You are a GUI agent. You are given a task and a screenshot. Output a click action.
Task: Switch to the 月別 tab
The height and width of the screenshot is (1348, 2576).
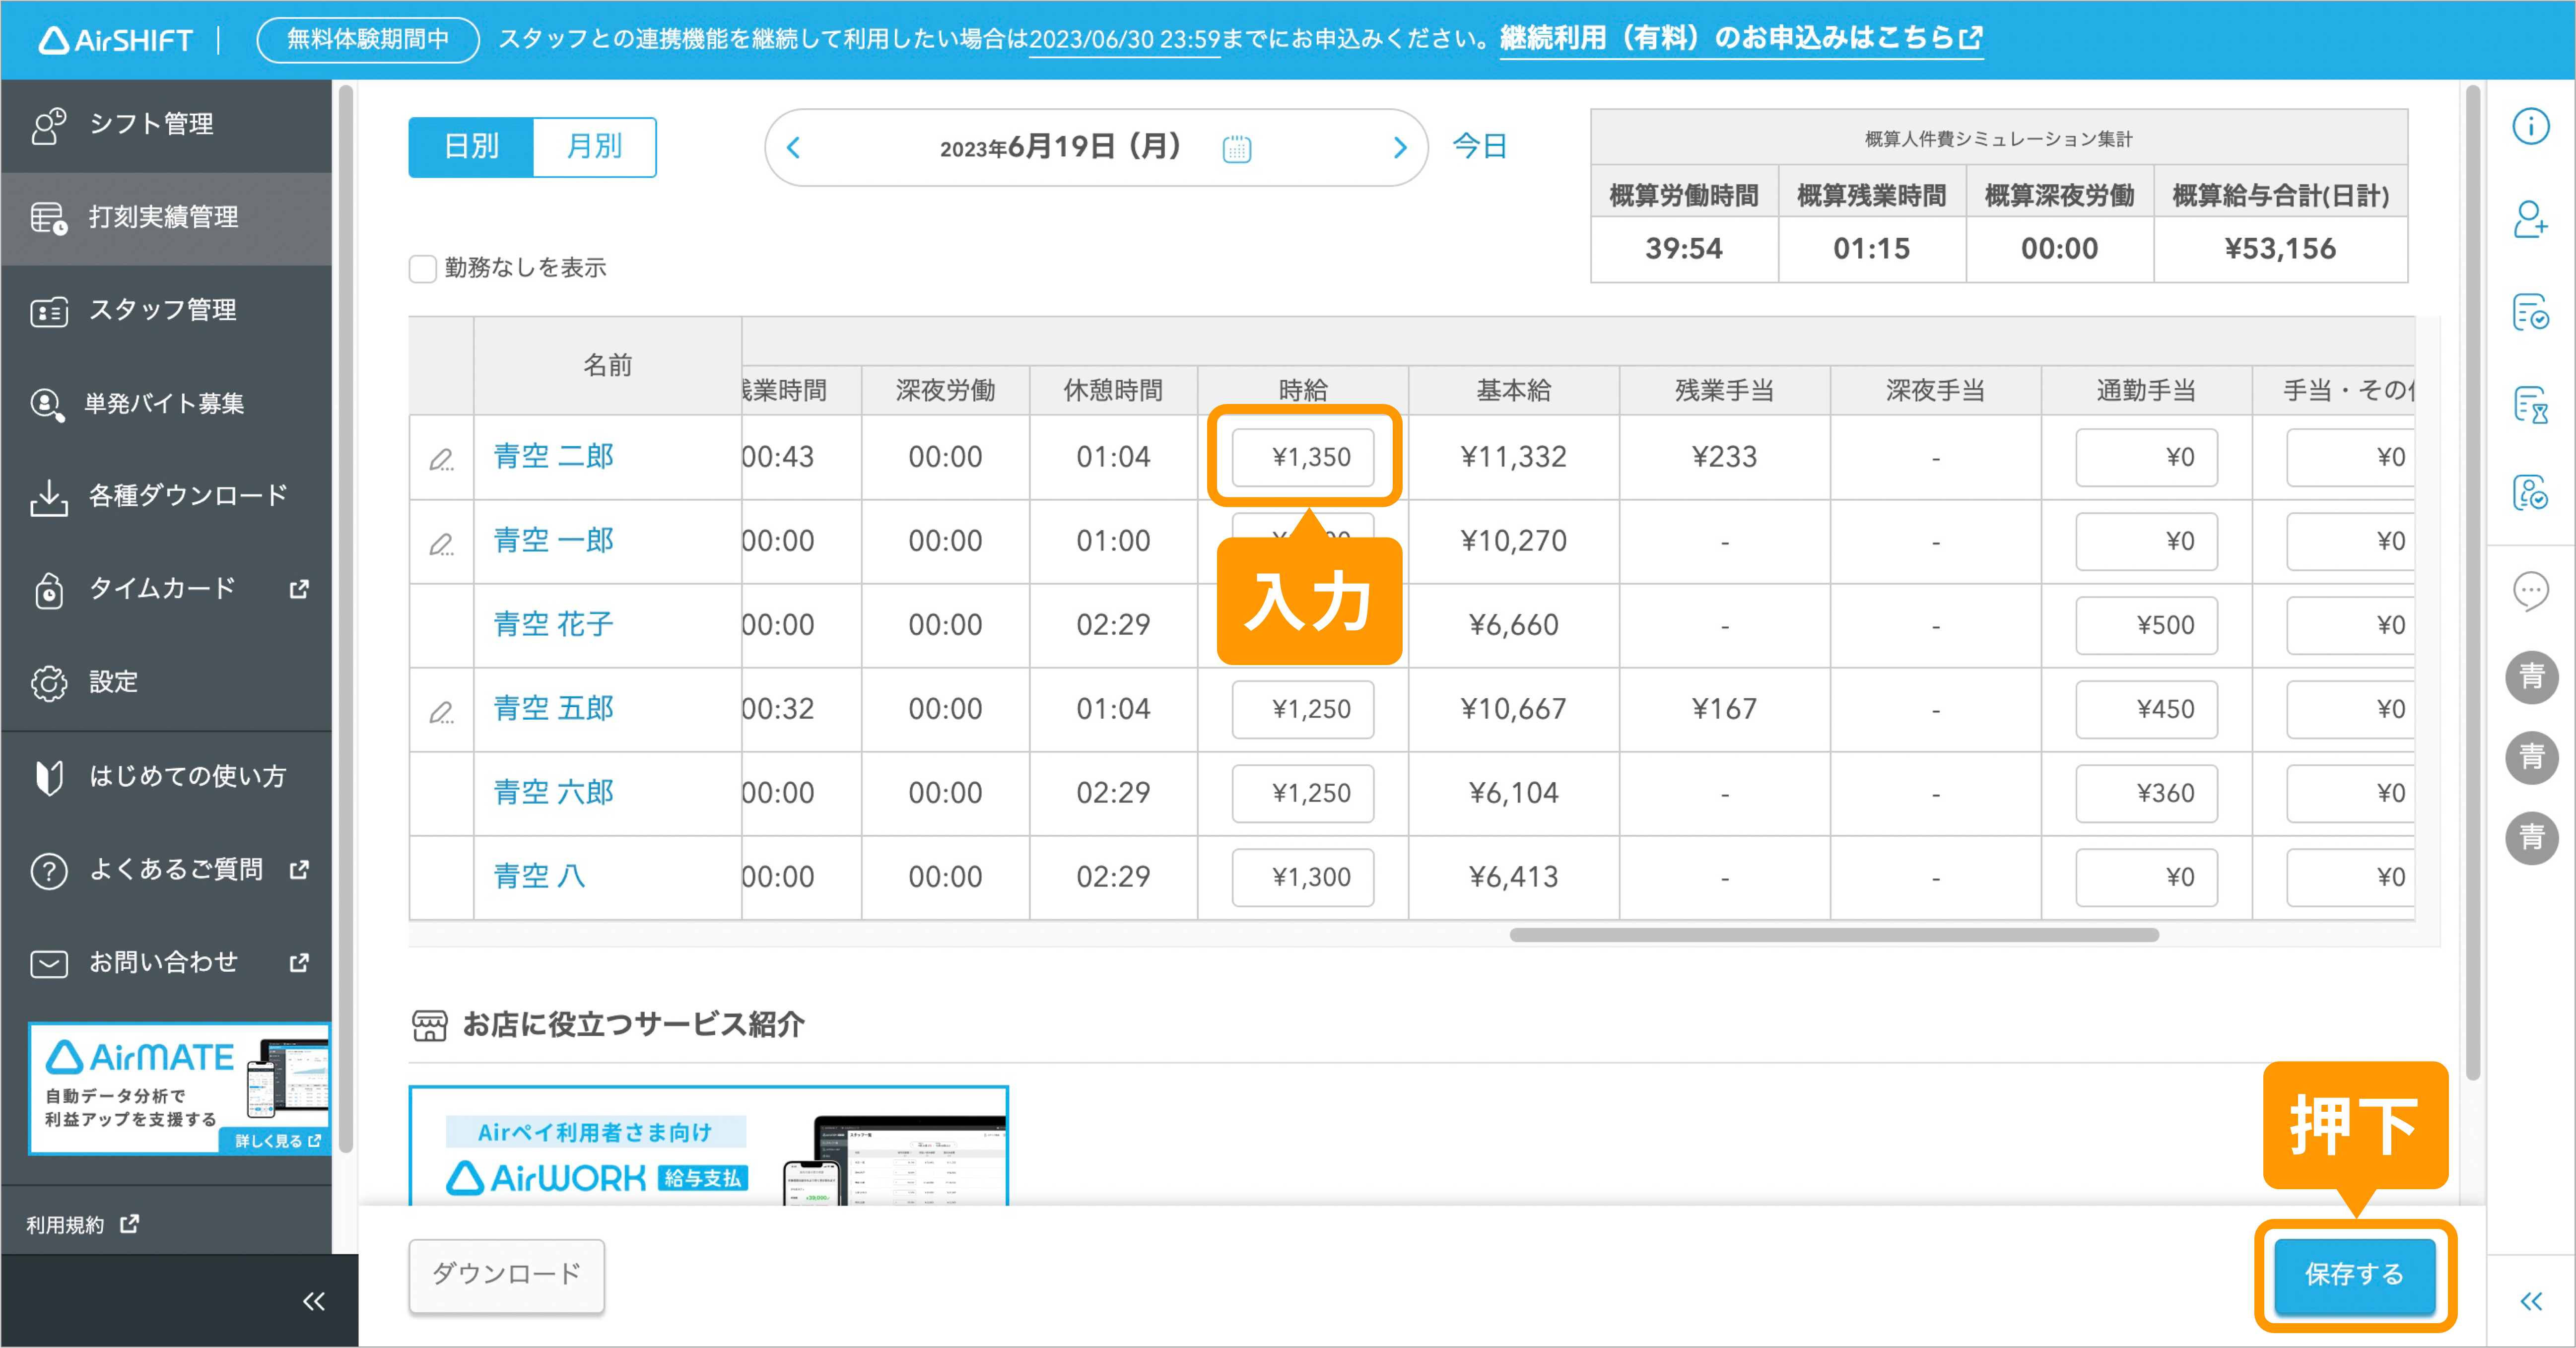click(x=594, y=147)
